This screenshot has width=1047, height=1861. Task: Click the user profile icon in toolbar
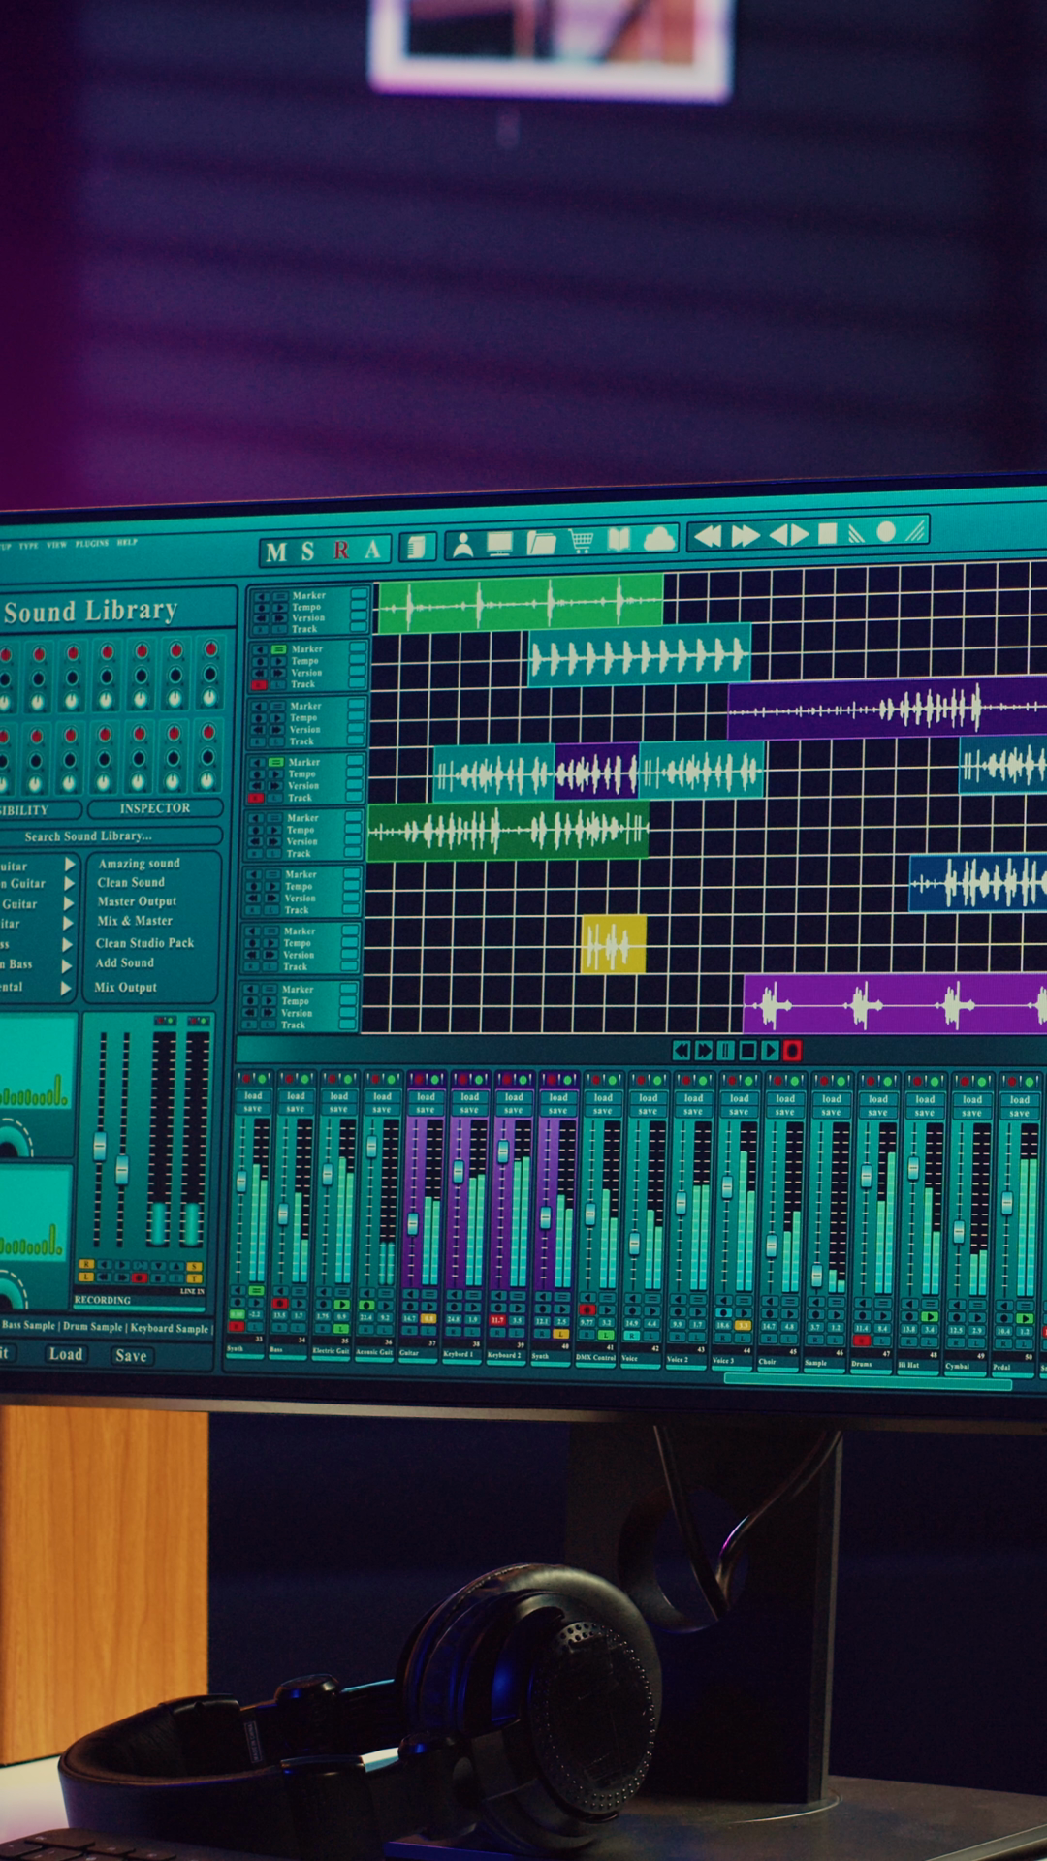click(x=463, y=545)
